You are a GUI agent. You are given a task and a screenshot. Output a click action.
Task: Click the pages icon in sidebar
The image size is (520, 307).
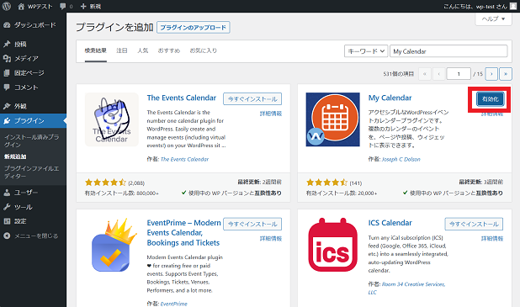[x=7, y=73]
